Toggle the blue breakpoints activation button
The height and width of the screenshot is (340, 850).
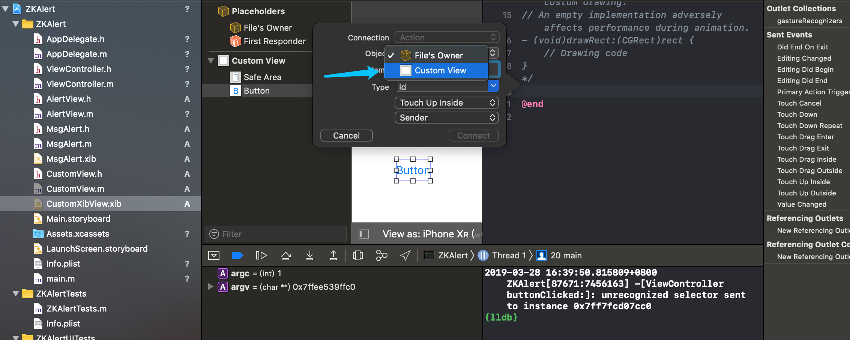[237, 255]
